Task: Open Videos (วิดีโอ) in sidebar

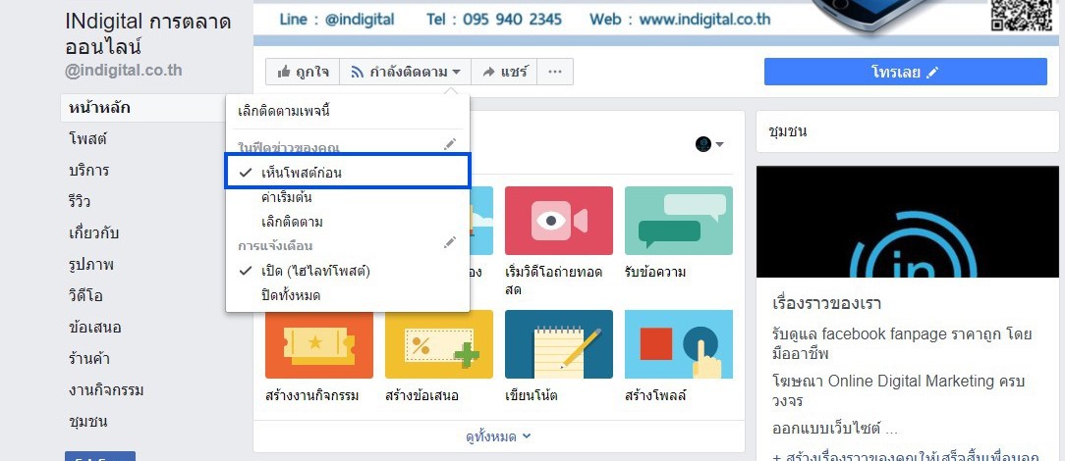Action: (85, 296)
